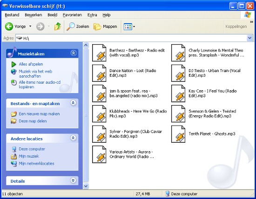
Task: Select Barthezz Radio edit mp3 file icon
Action: [99, 53]
